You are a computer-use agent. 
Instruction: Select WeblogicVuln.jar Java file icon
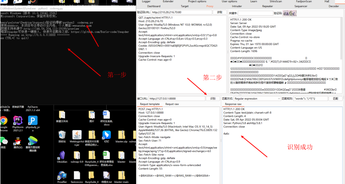(77, 135)
